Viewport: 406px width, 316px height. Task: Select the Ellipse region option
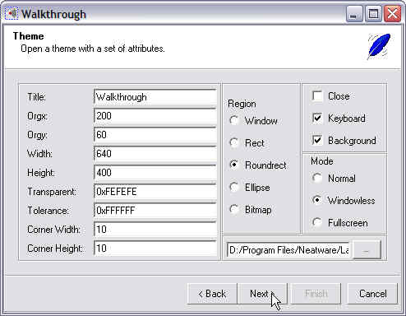234,187
